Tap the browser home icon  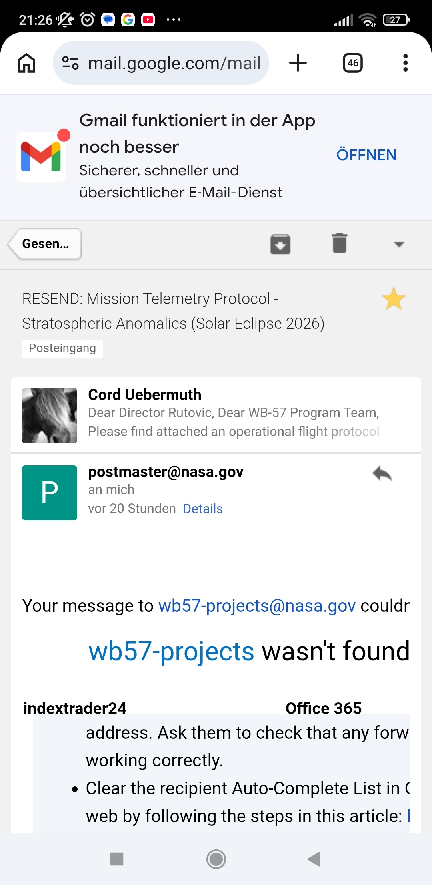point(26,63)
